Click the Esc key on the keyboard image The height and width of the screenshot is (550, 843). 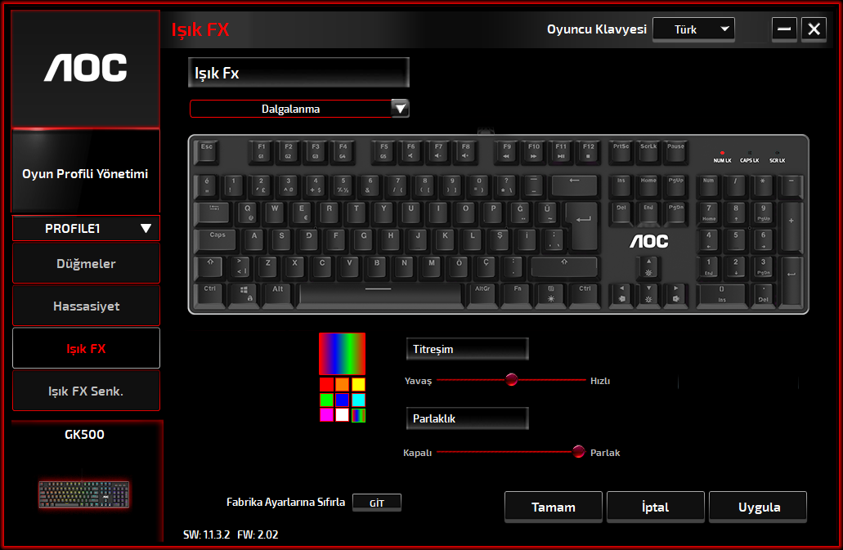(x=207, y=151)
